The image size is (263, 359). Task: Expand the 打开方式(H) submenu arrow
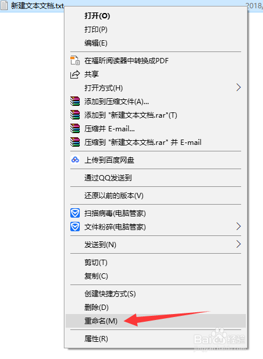tap(239, 88)
